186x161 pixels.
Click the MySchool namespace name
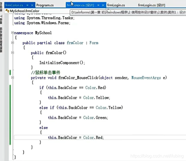43,33
